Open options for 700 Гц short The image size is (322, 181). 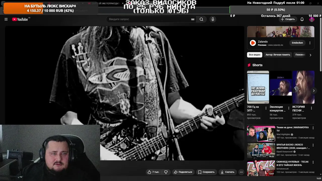click(266, 108)
